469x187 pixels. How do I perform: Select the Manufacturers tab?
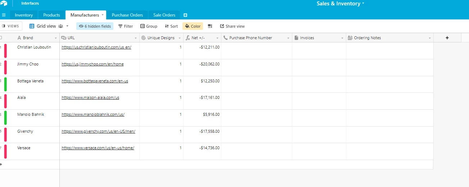85,15
